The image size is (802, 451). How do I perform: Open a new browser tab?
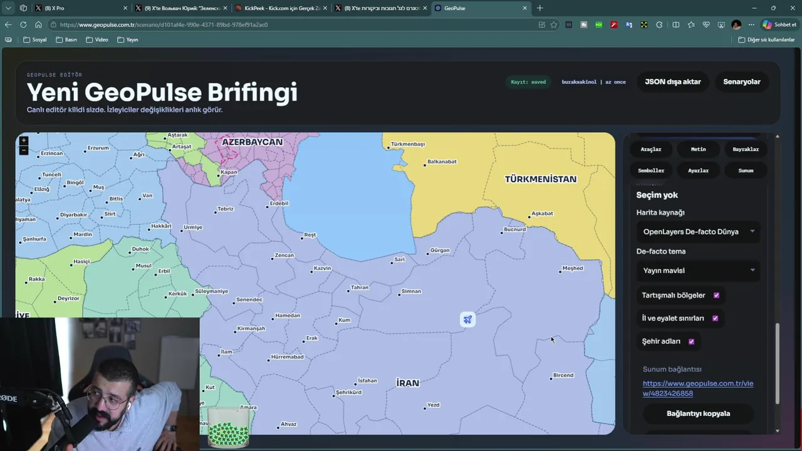pyautogui.click(x=540, y=8)
